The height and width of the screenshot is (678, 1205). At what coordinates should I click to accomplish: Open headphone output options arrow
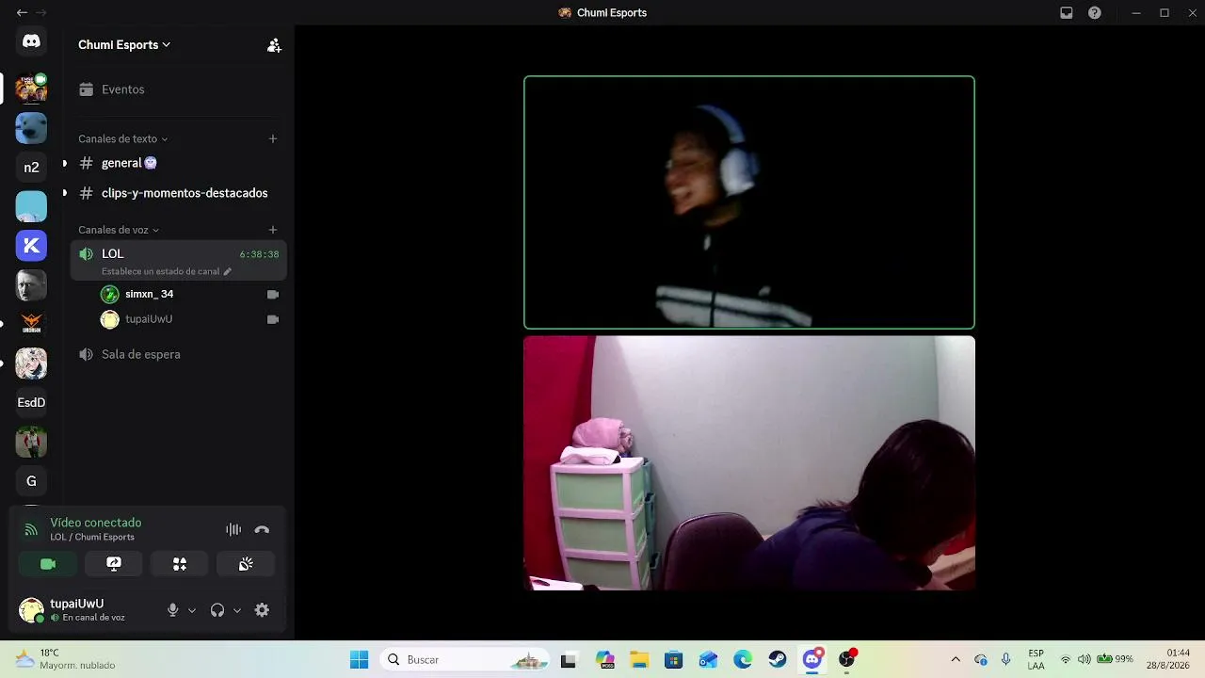(x=237, y=610)
